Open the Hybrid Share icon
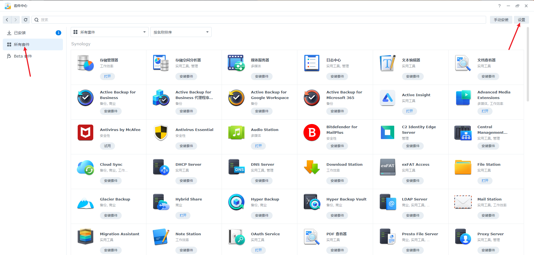Viewport: 534px width, 255px height. pyautogui.click(x=161, y=202)
